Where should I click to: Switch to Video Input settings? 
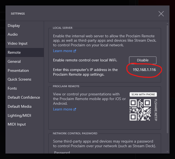[25, 43]
